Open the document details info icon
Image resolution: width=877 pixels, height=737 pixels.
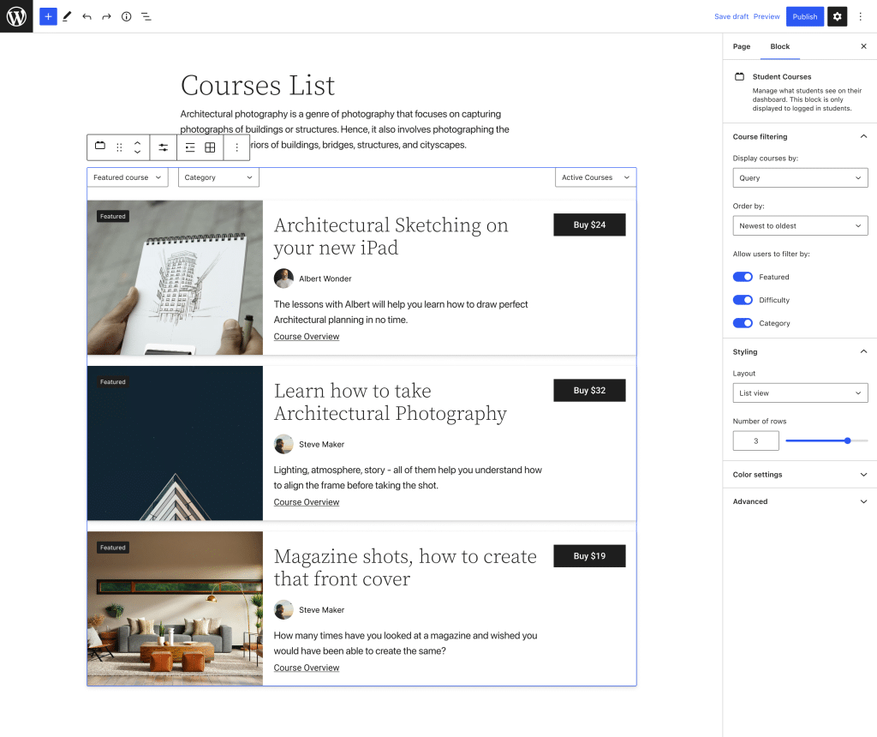click(126, 16)
